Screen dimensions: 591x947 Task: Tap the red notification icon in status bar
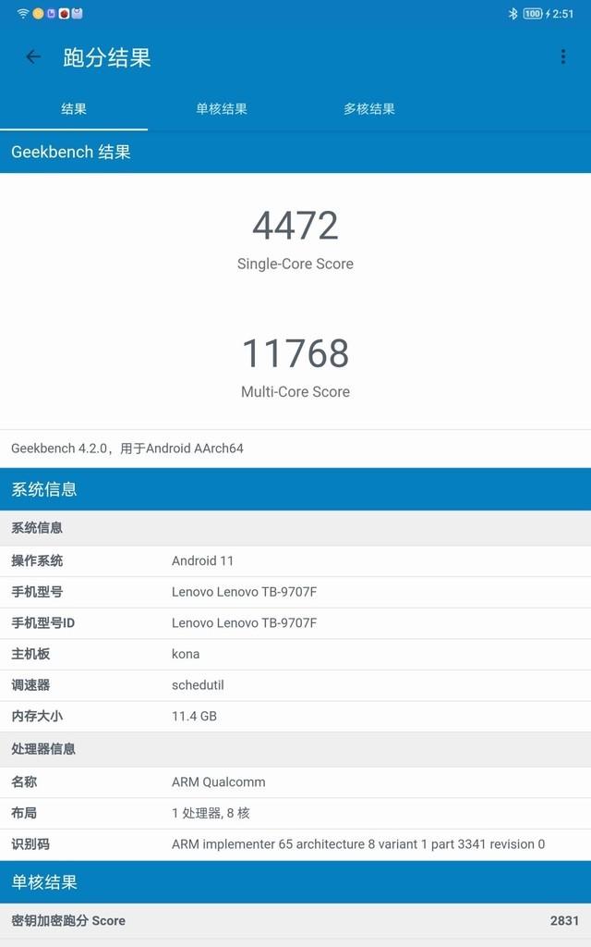[64, 13]
